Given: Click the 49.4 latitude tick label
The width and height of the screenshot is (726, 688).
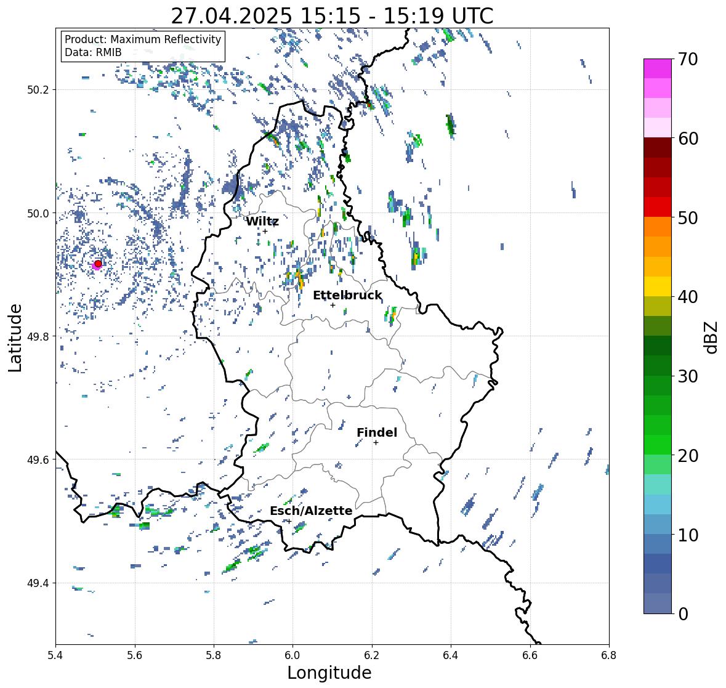Looking at the screenshot, I should 38,583.
